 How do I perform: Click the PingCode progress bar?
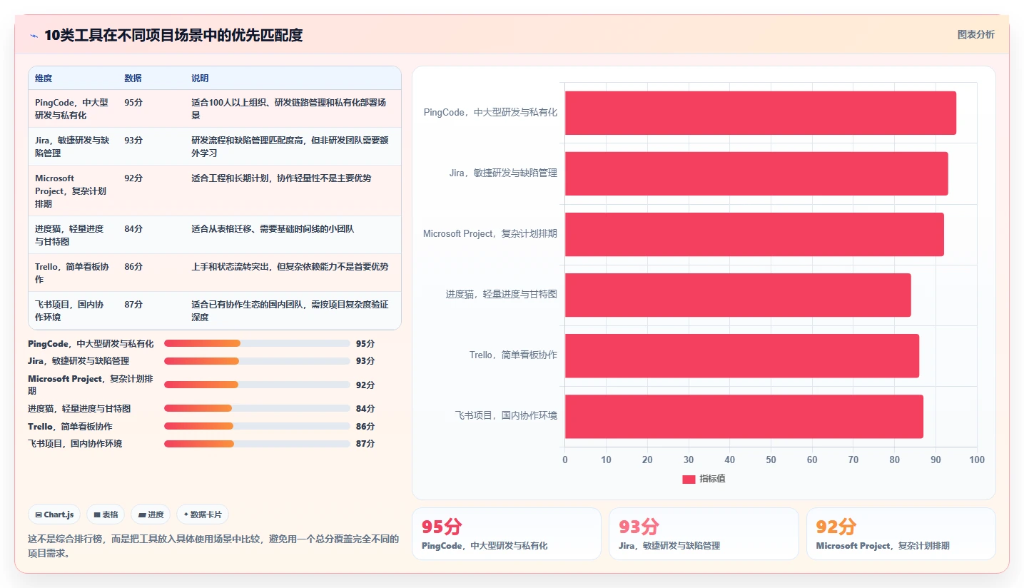click(257, 343)
